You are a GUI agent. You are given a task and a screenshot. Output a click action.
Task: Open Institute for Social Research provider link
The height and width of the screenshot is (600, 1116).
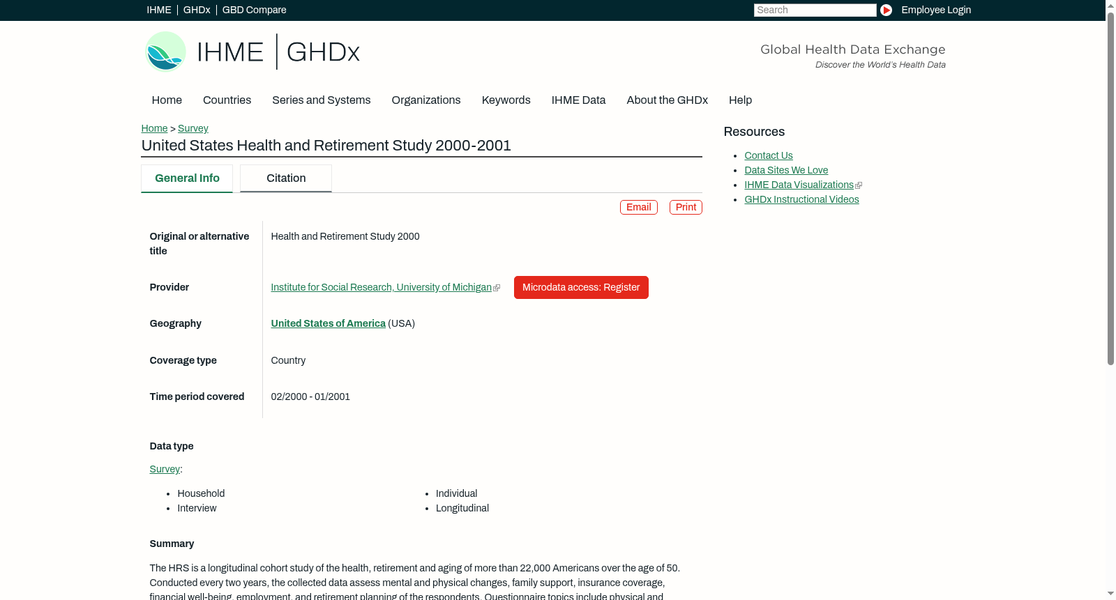(382, 287)
